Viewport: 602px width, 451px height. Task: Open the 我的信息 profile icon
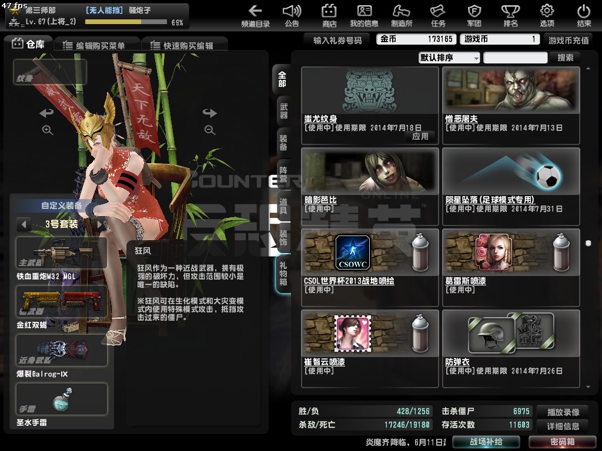click(x=364, y=16)
